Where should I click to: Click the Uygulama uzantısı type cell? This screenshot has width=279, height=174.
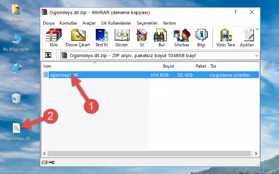230,75
